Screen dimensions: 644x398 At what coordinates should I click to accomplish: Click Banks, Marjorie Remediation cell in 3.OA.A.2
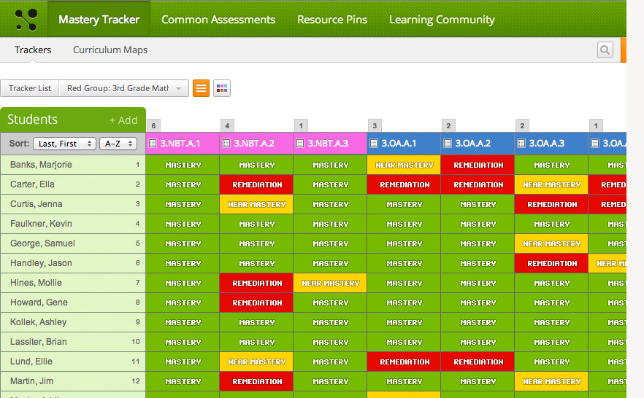(x=478, y=165)
